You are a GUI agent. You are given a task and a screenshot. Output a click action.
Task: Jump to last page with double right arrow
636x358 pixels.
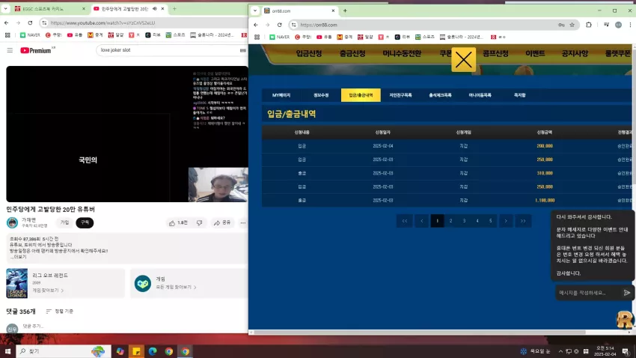(x=523, y=221)
